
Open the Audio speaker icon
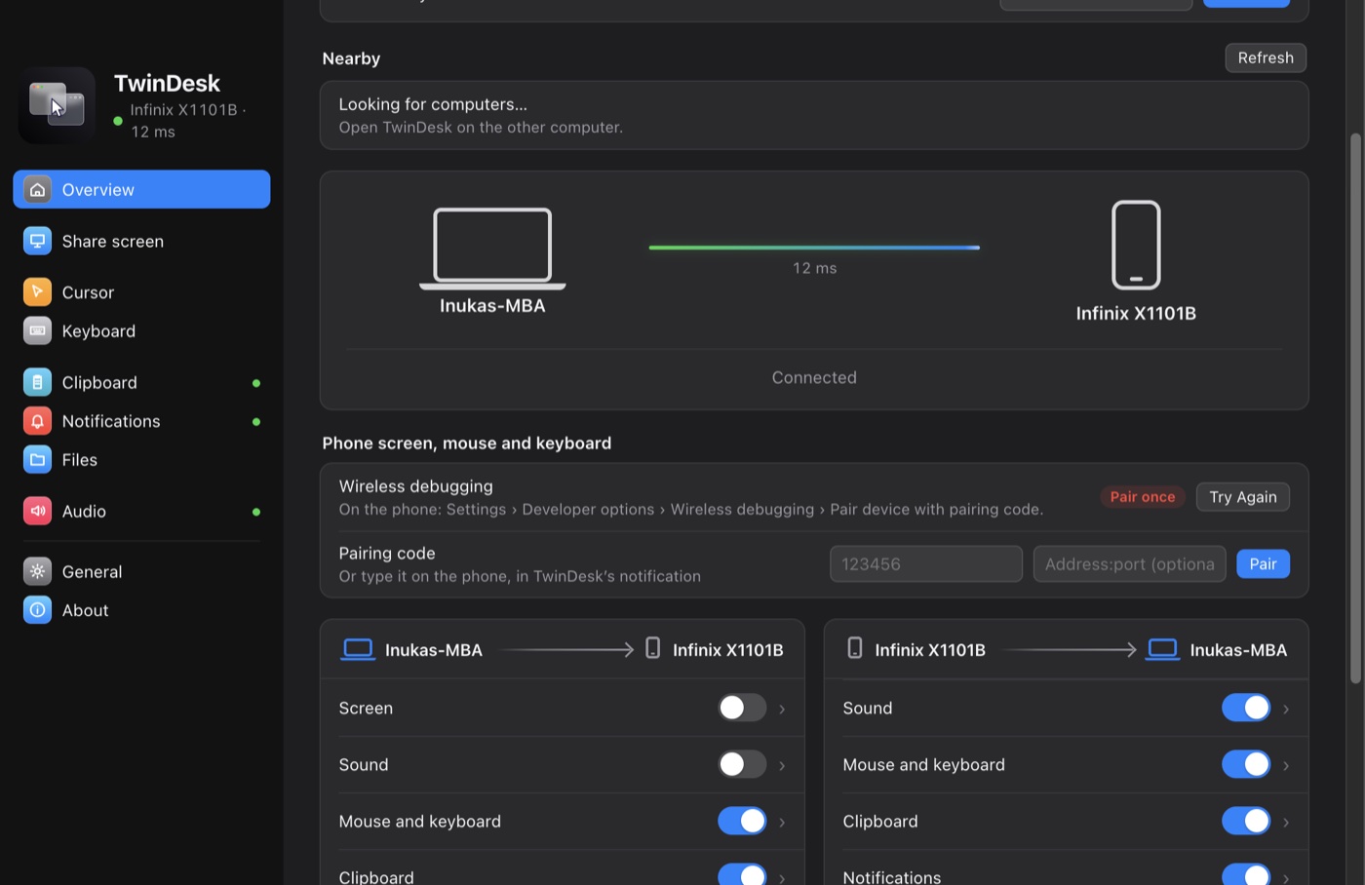(x=37, y=511)
